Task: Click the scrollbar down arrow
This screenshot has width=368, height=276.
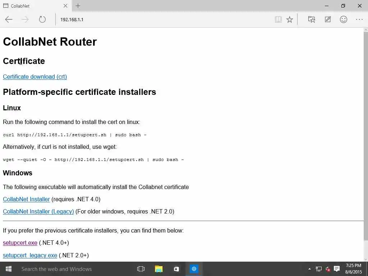Action: [x=365, y=259]
